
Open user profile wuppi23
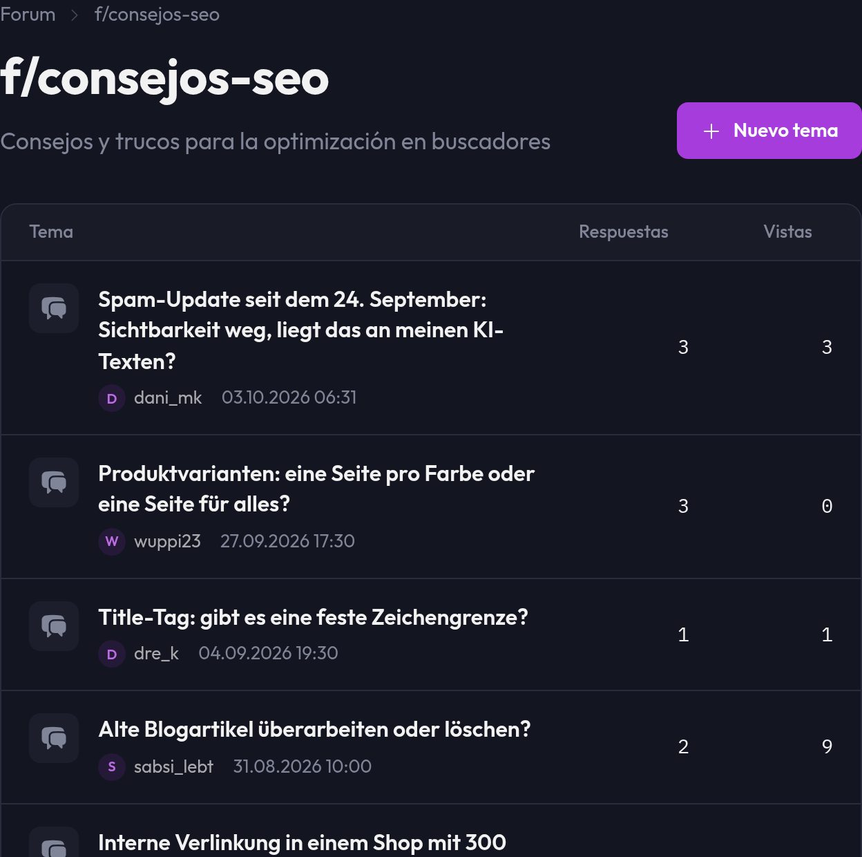tap(167, 541)
